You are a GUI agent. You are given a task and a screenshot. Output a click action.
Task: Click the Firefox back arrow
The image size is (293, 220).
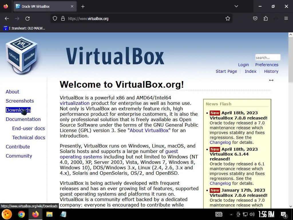pyautogui.click(x=7, y=19)
